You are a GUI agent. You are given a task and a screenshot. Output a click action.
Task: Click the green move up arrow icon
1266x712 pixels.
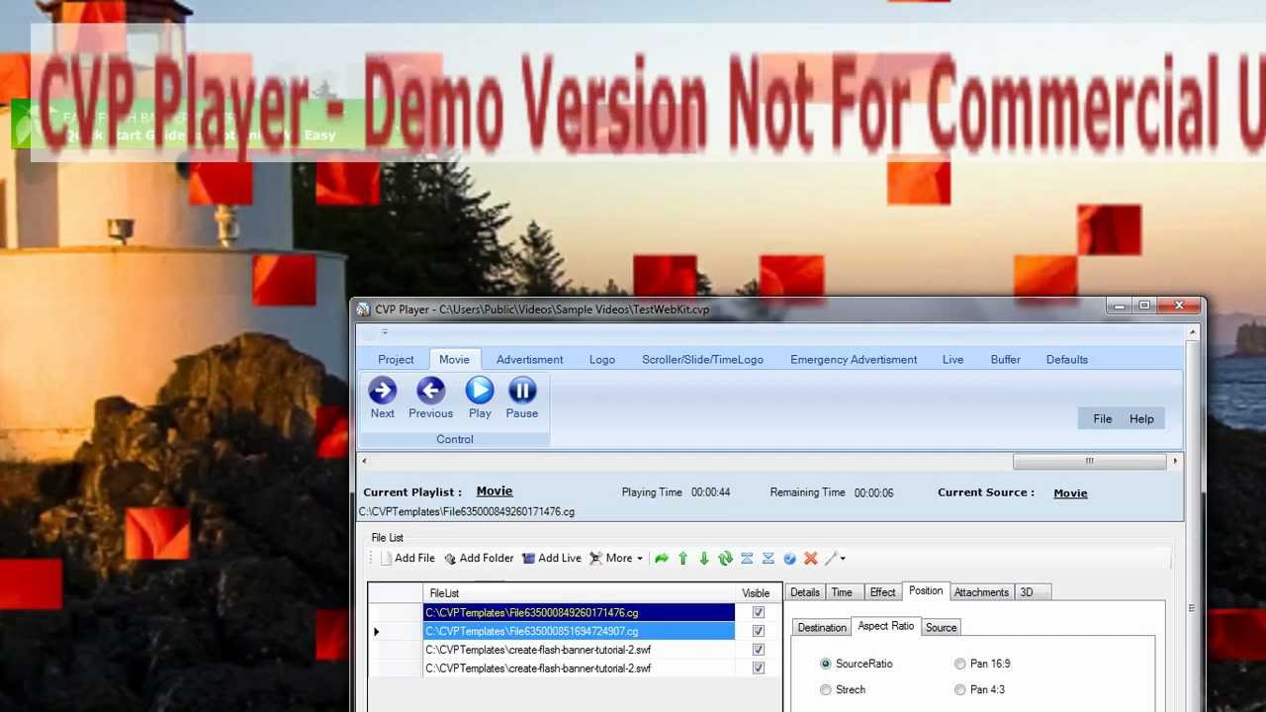(682, 559)
